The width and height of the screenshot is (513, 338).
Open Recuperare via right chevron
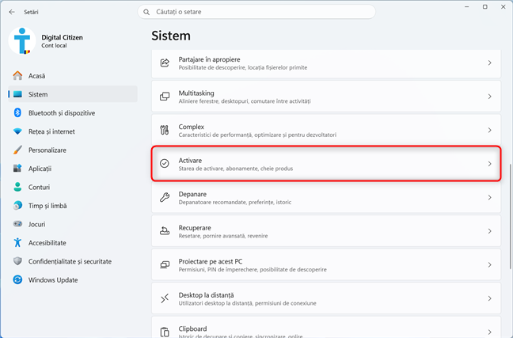490,231
